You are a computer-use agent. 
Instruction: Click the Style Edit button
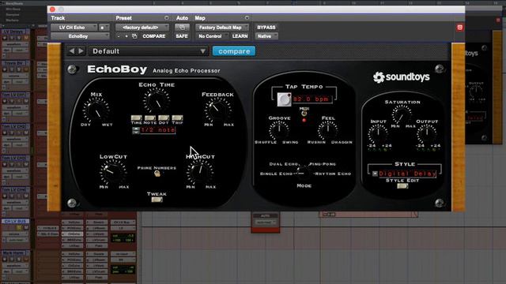click(402, 186)
